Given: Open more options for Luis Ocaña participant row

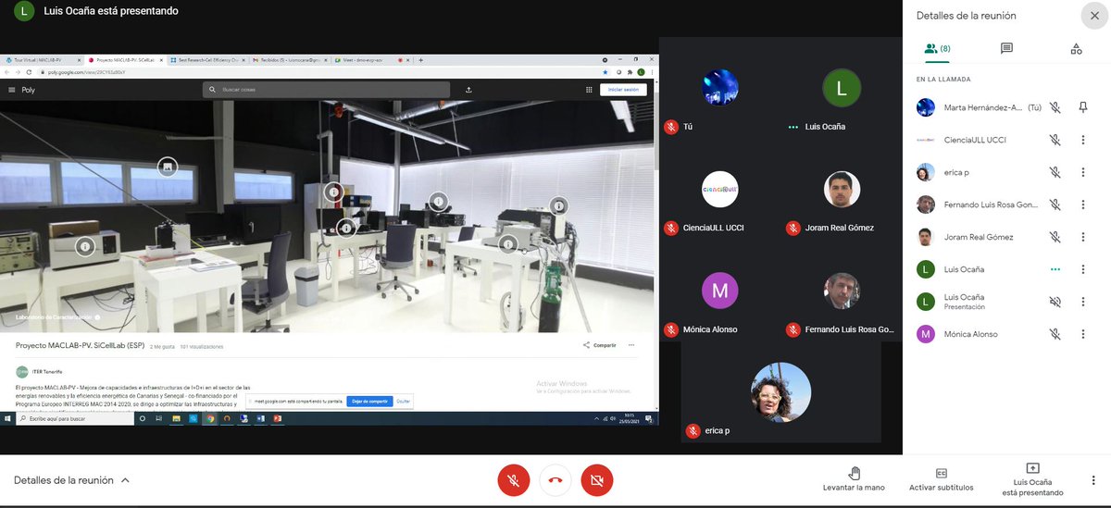Looking at the screenshot, I should (1083, 269).
